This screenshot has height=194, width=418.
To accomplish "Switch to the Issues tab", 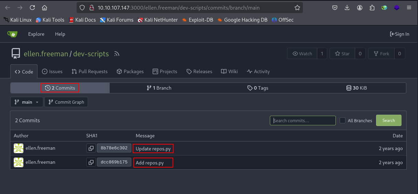I will click(52, 71).
